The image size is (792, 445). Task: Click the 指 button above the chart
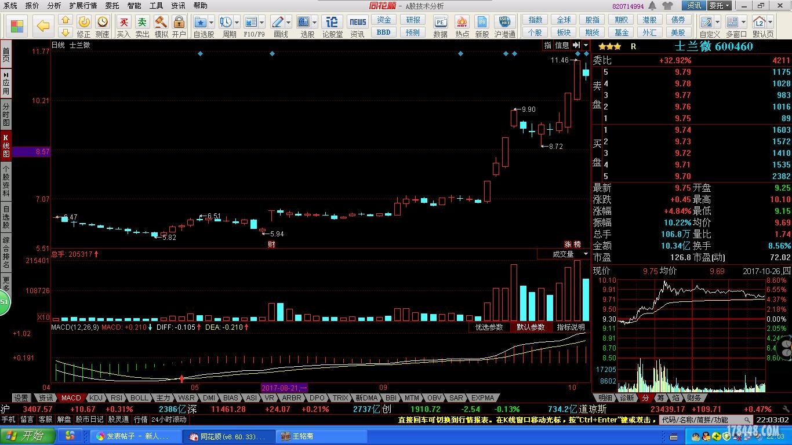pos(548,45)
